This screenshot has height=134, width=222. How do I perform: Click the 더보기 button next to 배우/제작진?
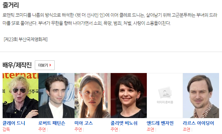pyautogui.click(x=45, y=65)
